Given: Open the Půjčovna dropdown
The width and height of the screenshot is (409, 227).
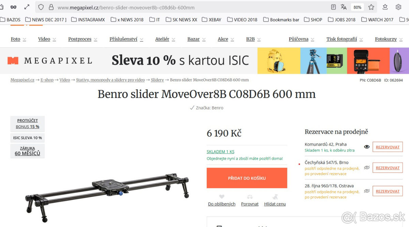Looking at the screenshot, I should (x=302, y=39).
